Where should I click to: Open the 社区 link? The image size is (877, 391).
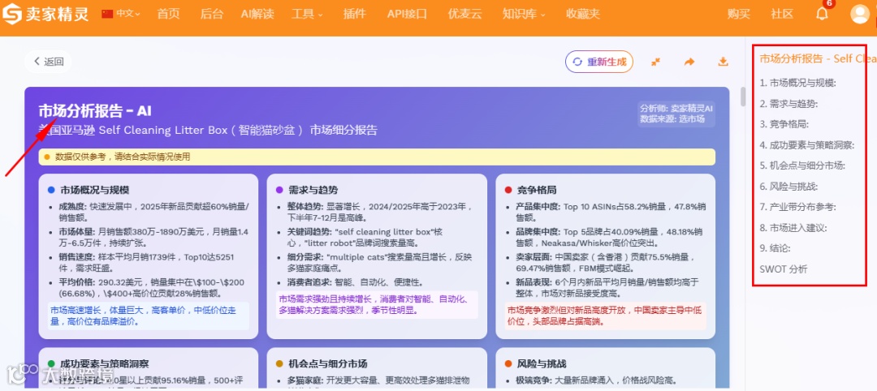[782, 14]
